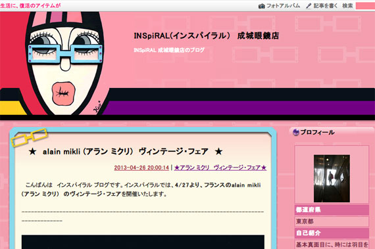The image size is (375, 249).
Task: Click the post title alain mikli ヴィンテージ・フェア
Action: (x=125, y=151)
